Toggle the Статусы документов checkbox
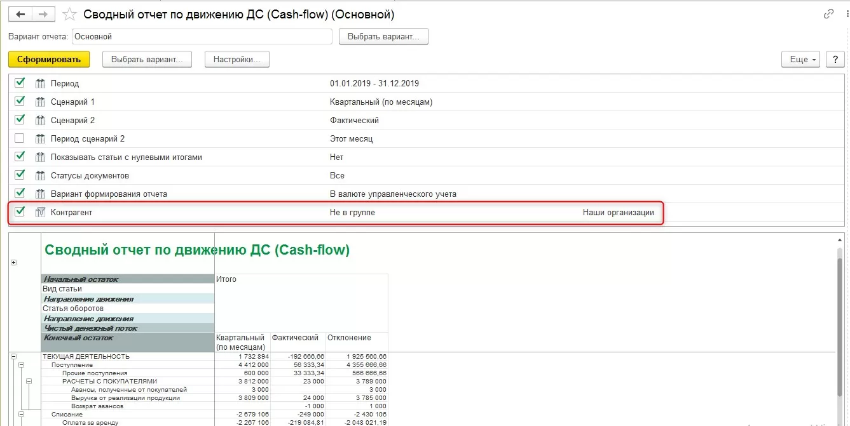 coord(20,175)
